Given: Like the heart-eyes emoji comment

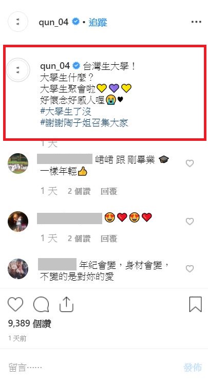Looking at the screenshot, I should point(190,222).
